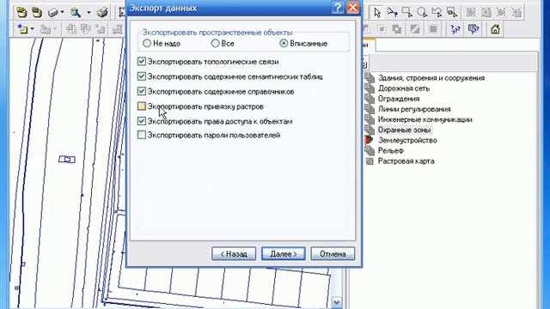Select 'Землеустройство' layer
The width and height of the screenshot is (550, 309).
pos(407,141)
